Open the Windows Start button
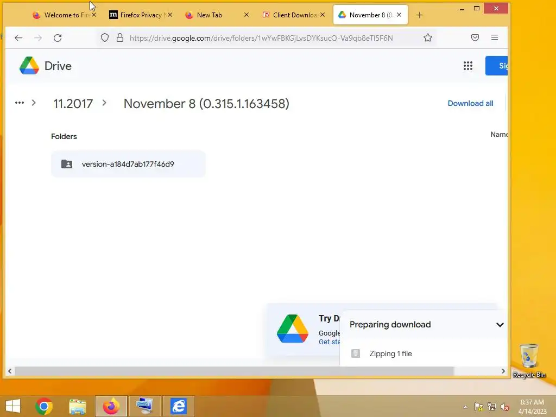Screen dimensions: 556x417 [x=13, y=406]
